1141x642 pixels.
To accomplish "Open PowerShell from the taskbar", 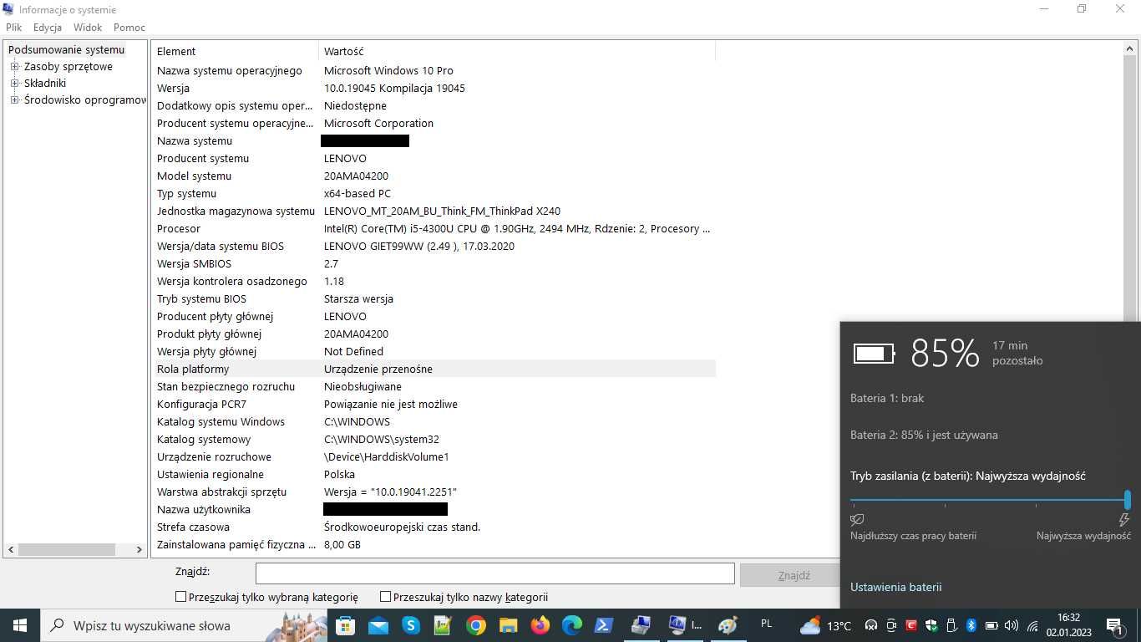I will pyautogui.click(x=604, y=625).
